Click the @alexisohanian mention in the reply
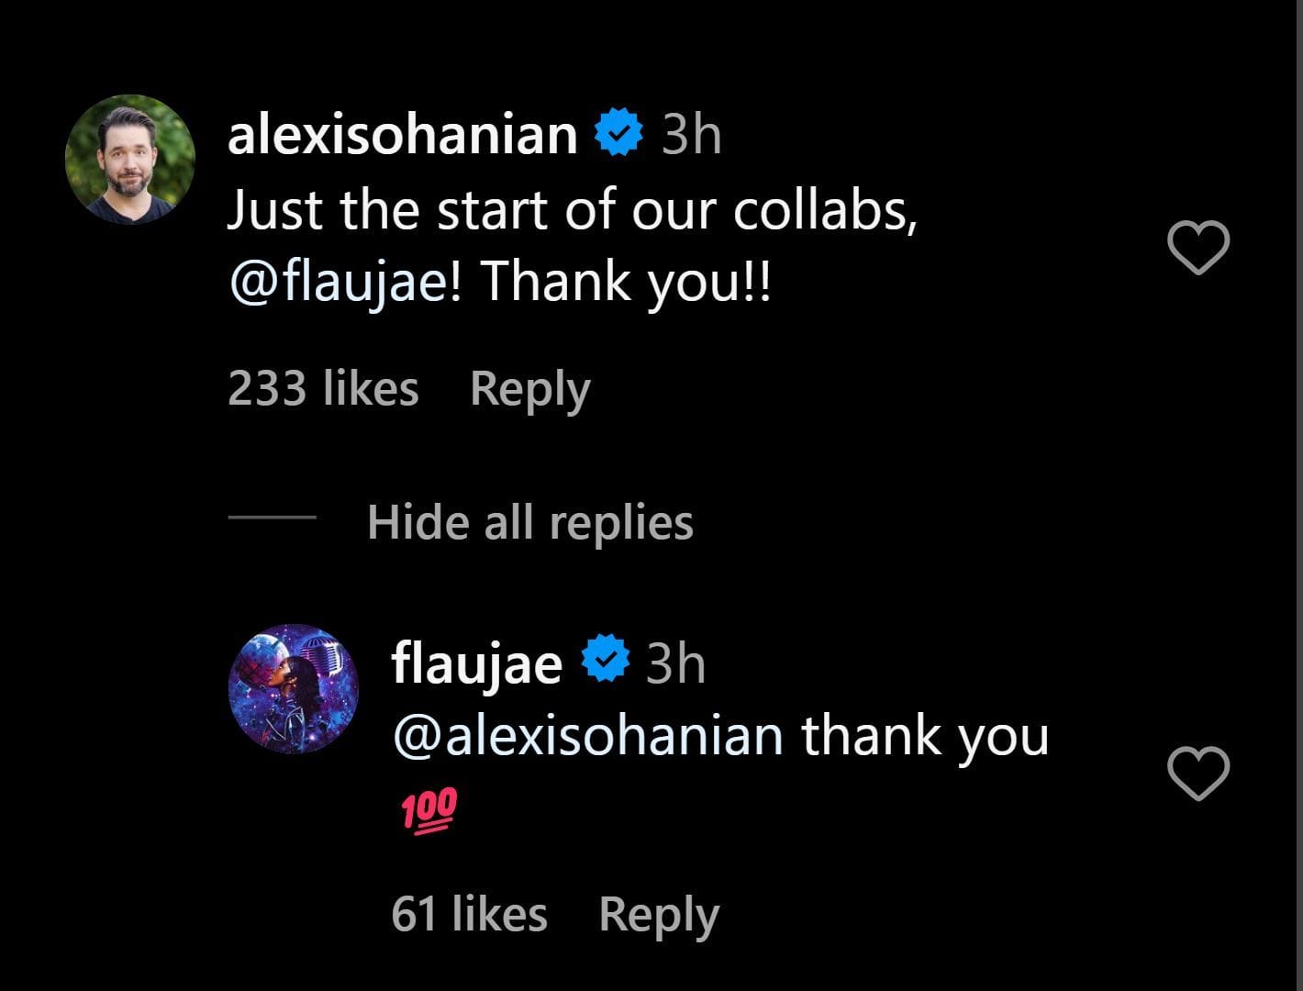This screenshot has width=1303, height=991. pyautogui.click(x=587, y=736)
